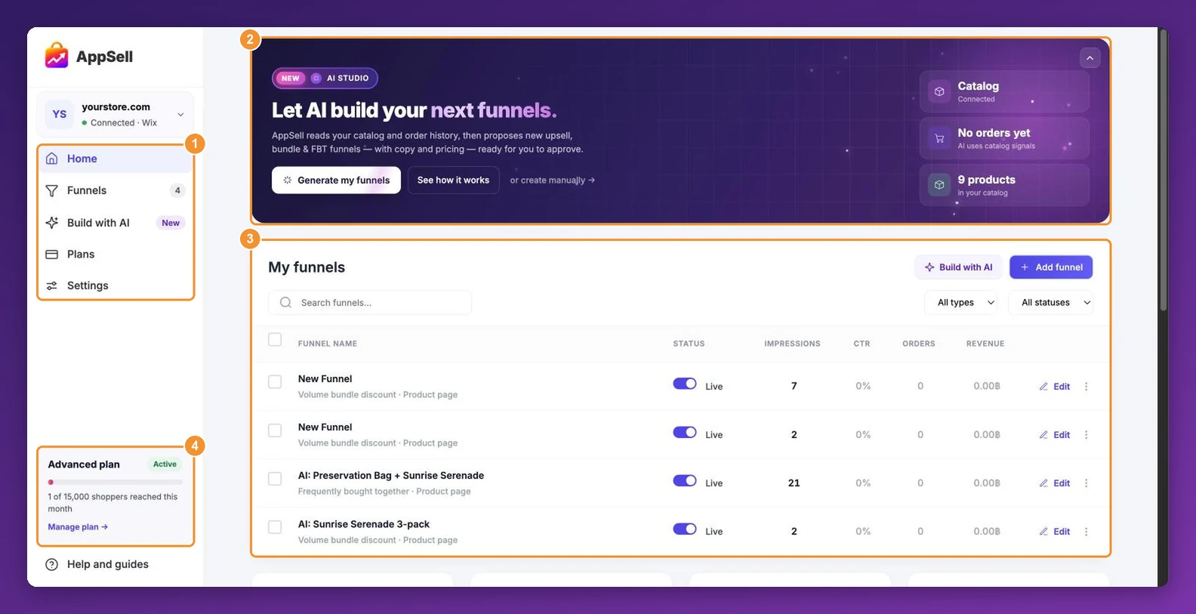Click Build with AI button above funnels table
1196x614 pixels.
[x=958, y=267]
